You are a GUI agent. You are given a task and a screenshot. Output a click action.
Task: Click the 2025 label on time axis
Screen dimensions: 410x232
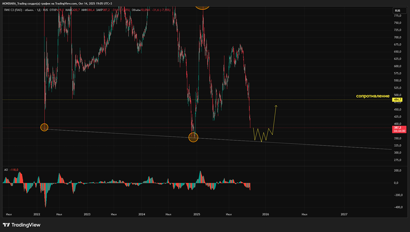click(x=197, y=214)
